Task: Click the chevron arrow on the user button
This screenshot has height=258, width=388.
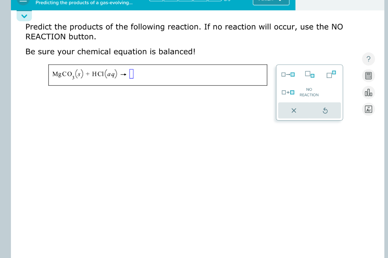Action: point(280,2)
